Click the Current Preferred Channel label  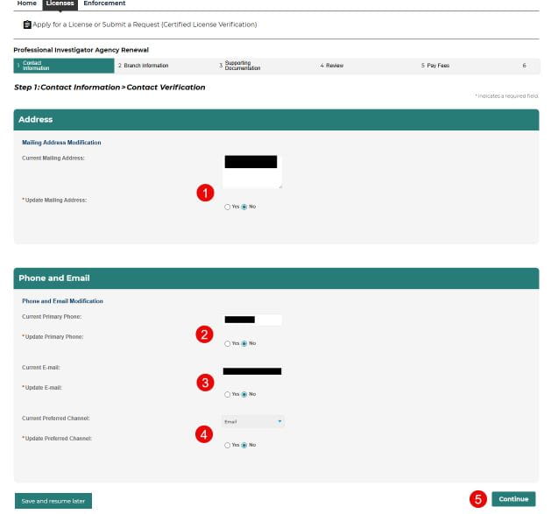coord(56,419)
